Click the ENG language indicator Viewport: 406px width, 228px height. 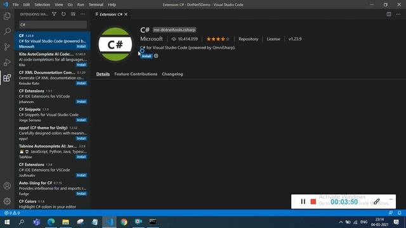(x=363, y=222)
